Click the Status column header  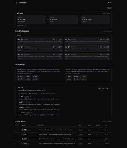pyautogui.click(x=90, y=126)
